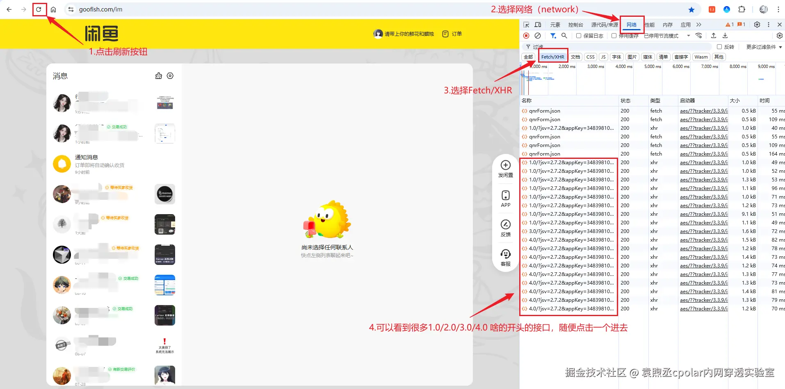
Task: Activate the DevTools inspect element picker
Action: coord(526,25)
